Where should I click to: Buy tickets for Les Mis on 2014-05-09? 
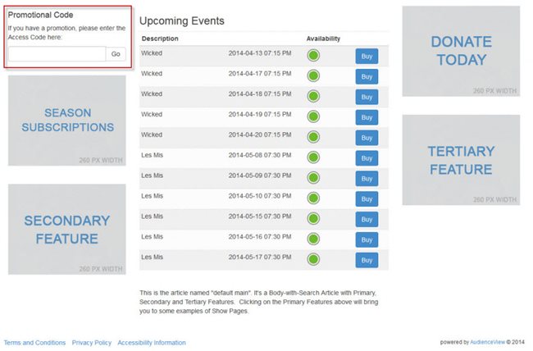pos(367,179)
